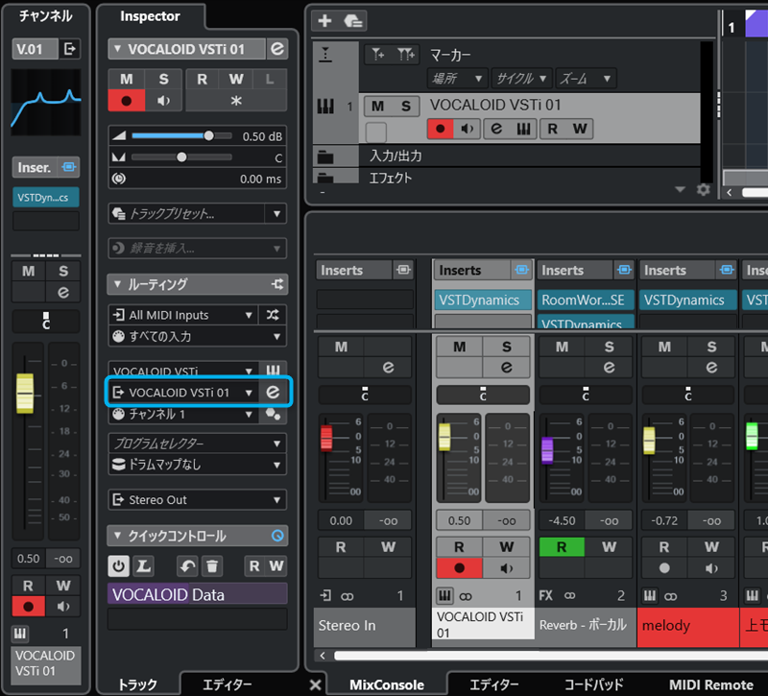The height and width of the screenshot is (696, 768).
Task: Click VOCALOID Data quick control slot
Action: (198, 594)
